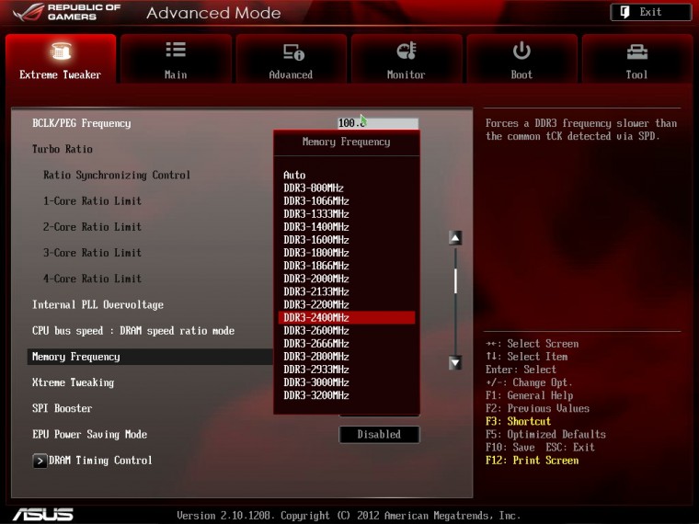Open the Extreme Tweaker tab icon

pos(61,51)
